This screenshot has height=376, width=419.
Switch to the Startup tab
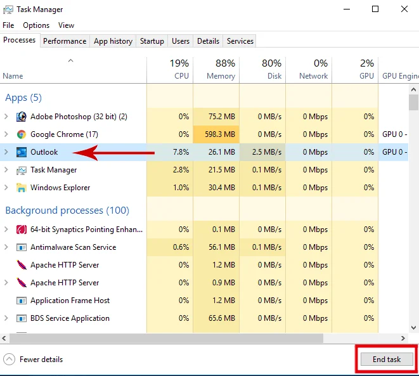coord(151,41)
